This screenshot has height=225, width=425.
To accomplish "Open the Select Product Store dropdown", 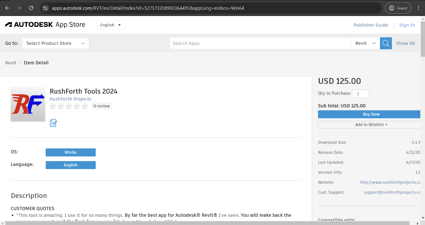I will tap(55, 43).
